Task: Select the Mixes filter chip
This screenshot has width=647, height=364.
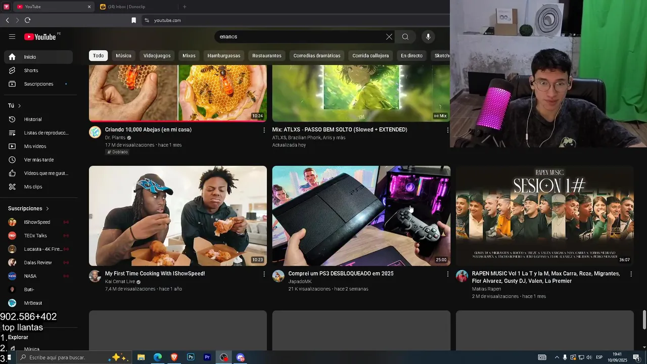Action: coord(189,56)
